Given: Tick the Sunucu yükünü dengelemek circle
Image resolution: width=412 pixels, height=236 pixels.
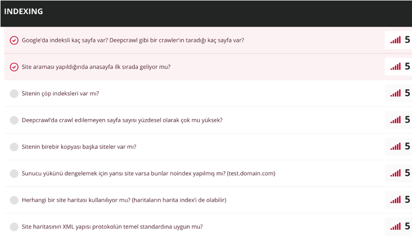Looking at the screenshot, I should (x=14, y=173).
